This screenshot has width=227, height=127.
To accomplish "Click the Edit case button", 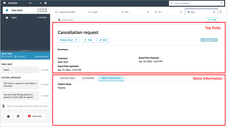I will [103, 40].
